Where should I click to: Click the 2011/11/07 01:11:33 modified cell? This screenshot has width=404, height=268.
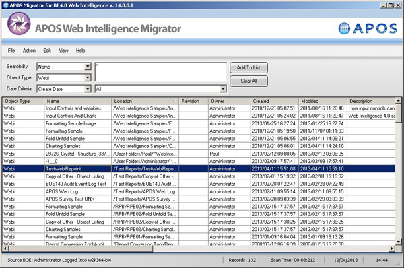point(323,131)
